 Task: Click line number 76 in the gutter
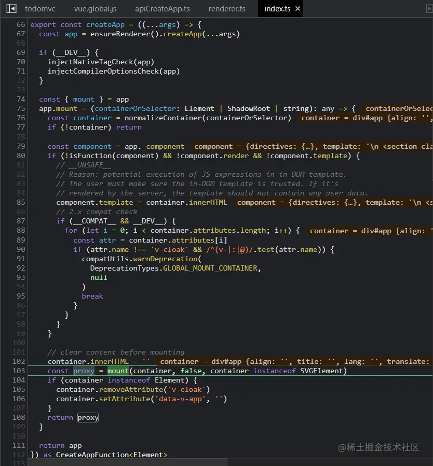click(x=21, y=118)
